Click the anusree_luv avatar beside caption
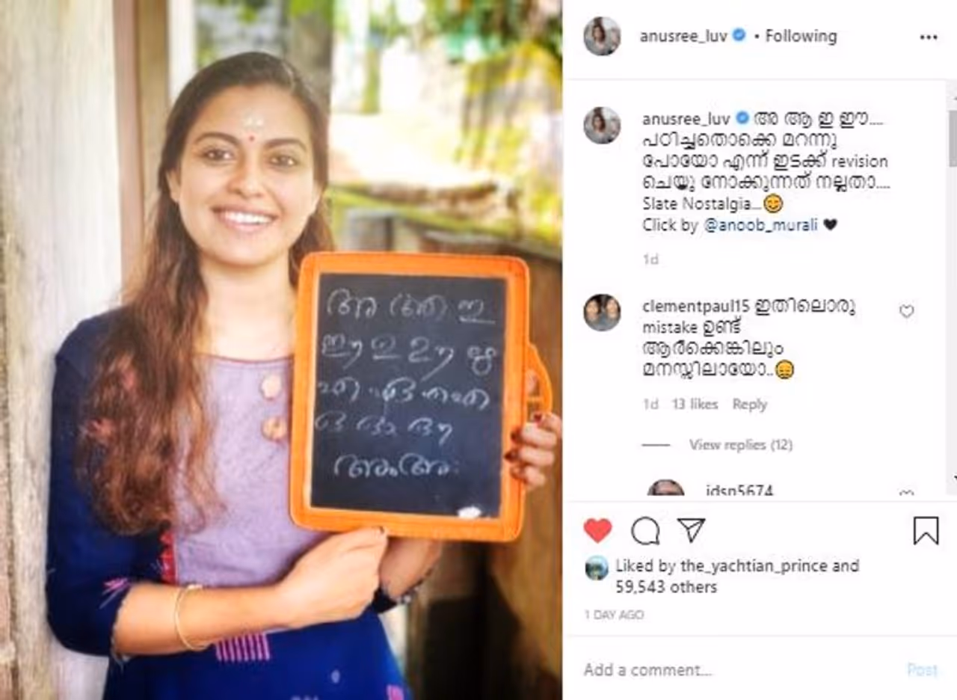The image size is (957, 700). pos(602,125)
